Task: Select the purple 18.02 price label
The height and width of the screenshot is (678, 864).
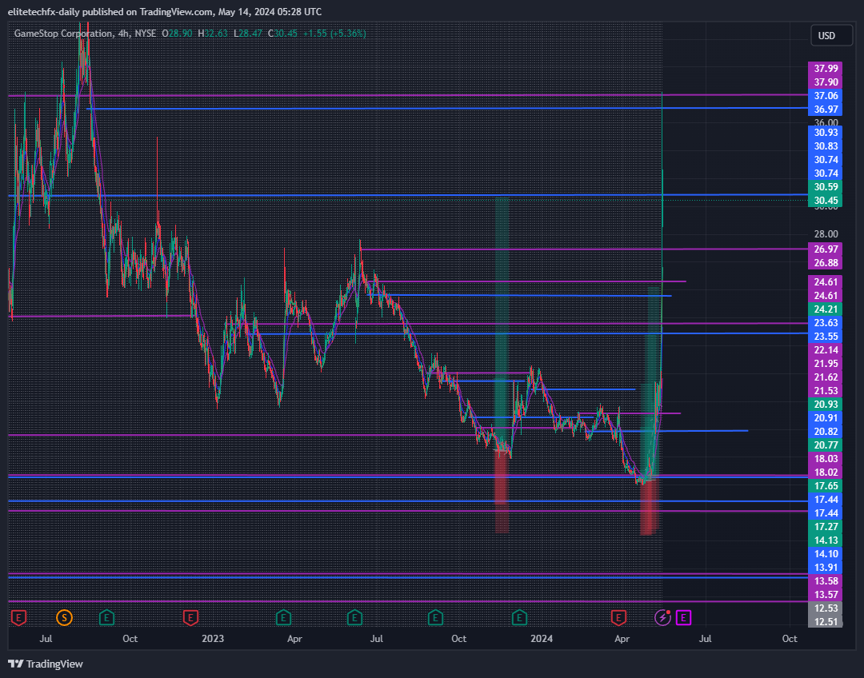Action: [826, 472]
